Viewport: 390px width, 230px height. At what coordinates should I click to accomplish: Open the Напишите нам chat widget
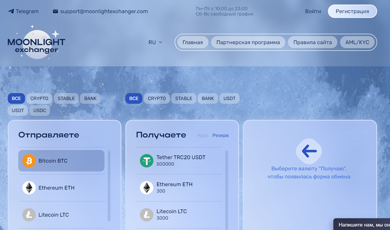[362, 225]
